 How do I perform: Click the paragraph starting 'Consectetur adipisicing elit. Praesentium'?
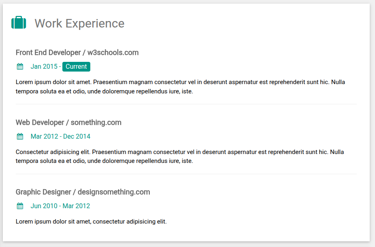pos(180,156)
